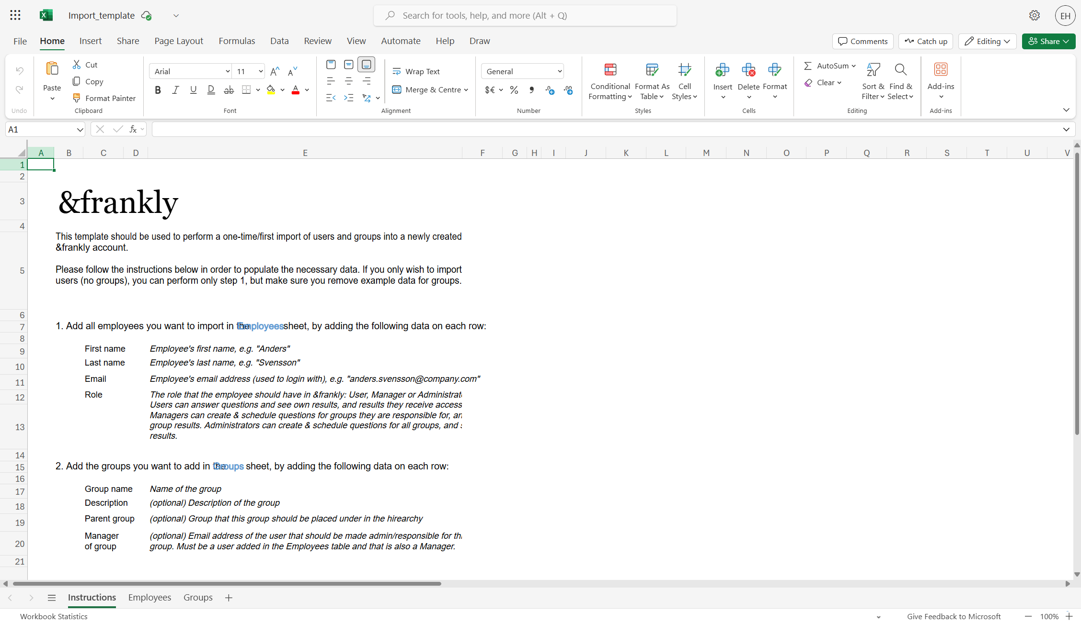Viewport: 1081px width, 623px height.
Task: Switch to the Formulas tab
Action: pyautogui.click(x=237, y=41)
